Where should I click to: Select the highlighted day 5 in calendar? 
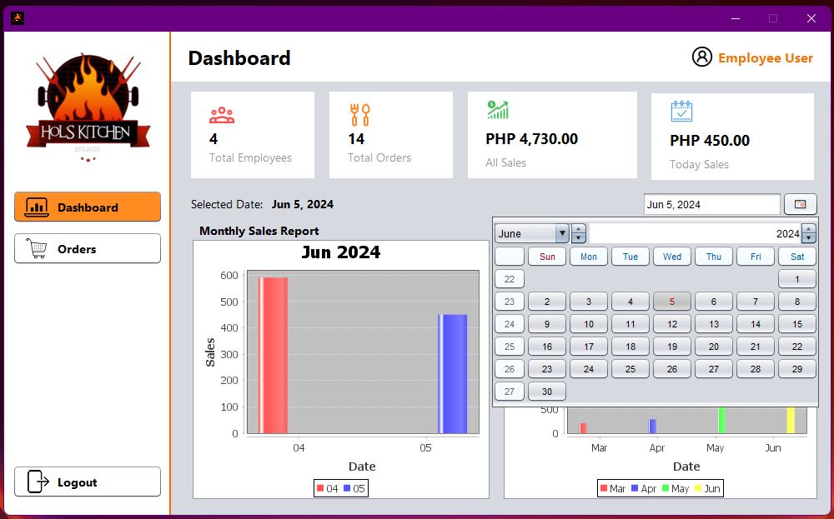point(671,302)
